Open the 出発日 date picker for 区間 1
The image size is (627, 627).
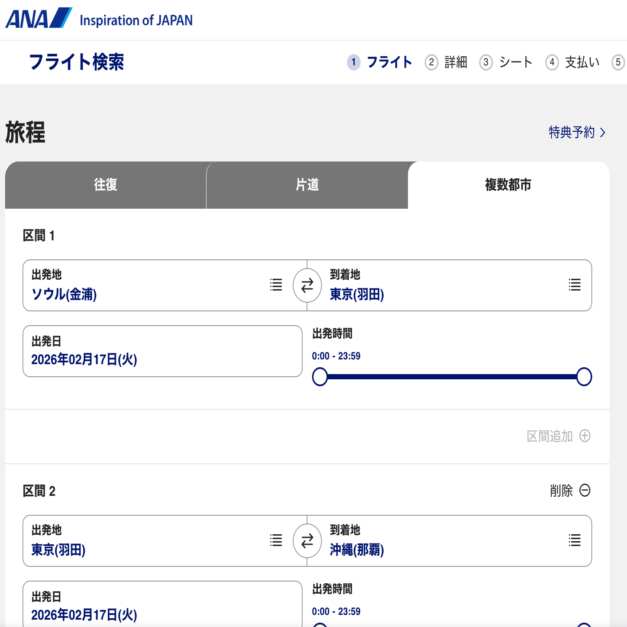tap(162, 351)
